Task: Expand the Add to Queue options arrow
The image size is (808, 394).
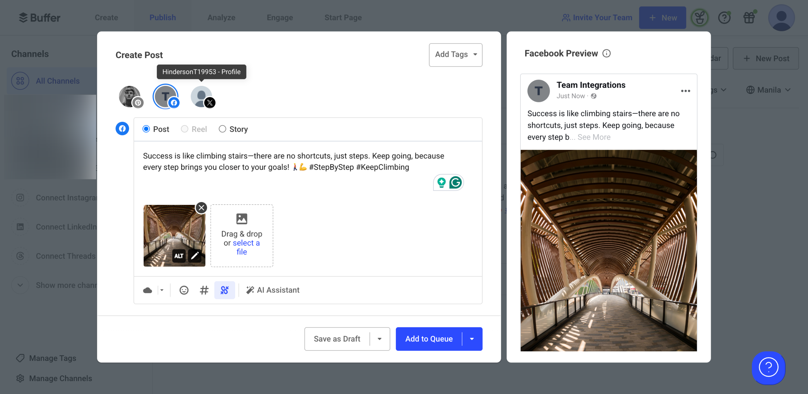Action: click(472, 339)
